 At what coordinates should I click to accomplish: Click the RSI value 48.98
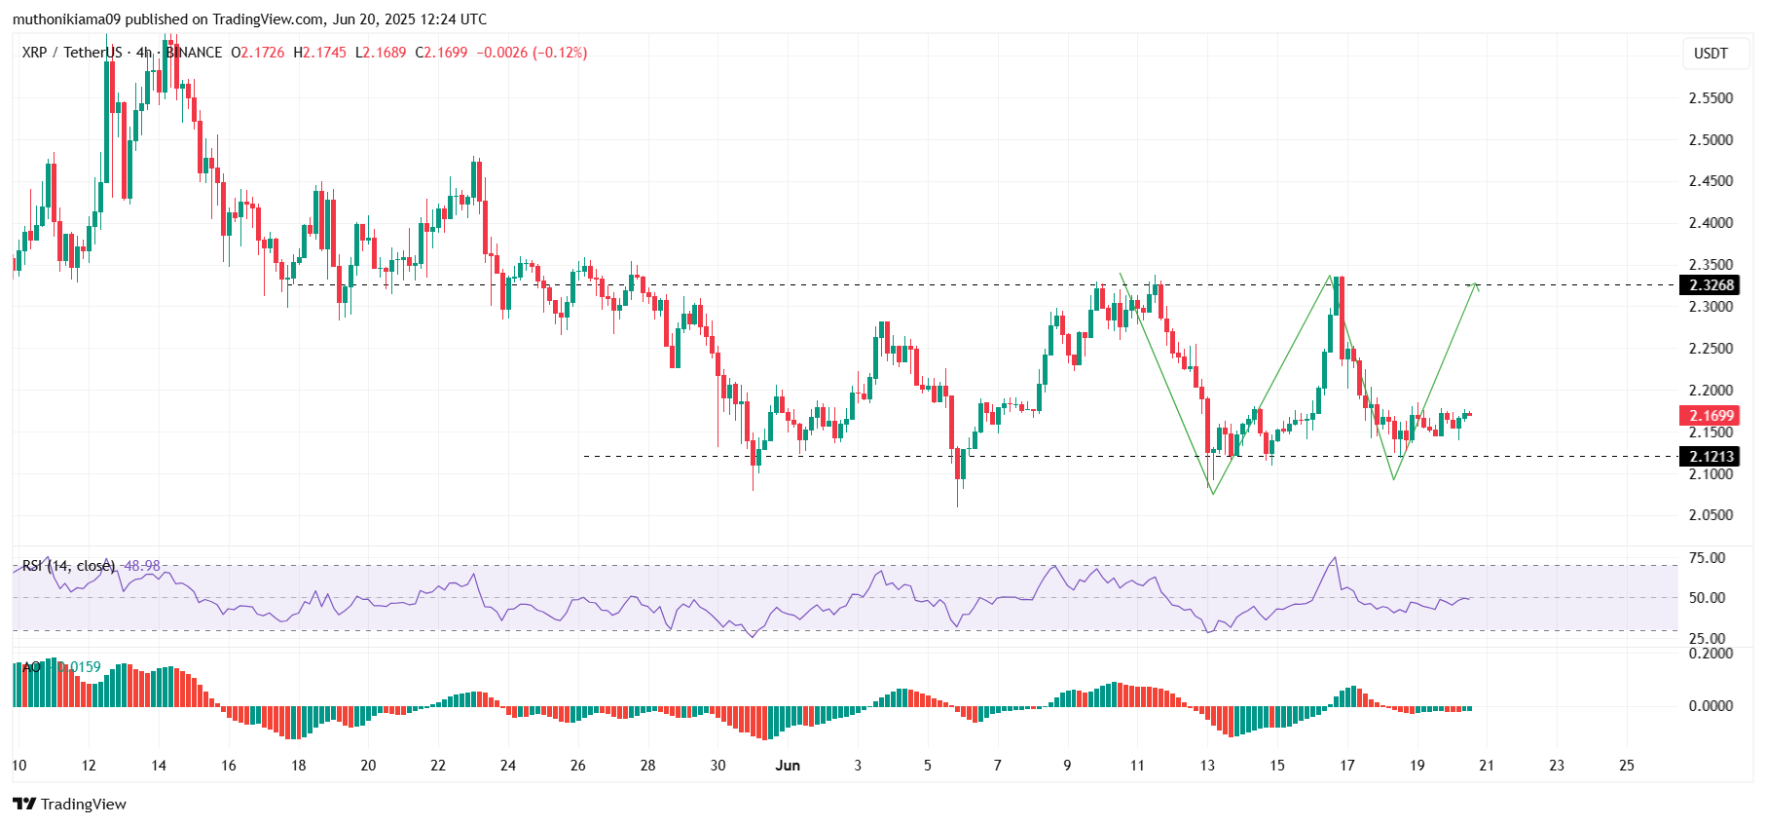pyautogui.click(x=142, y=566)
